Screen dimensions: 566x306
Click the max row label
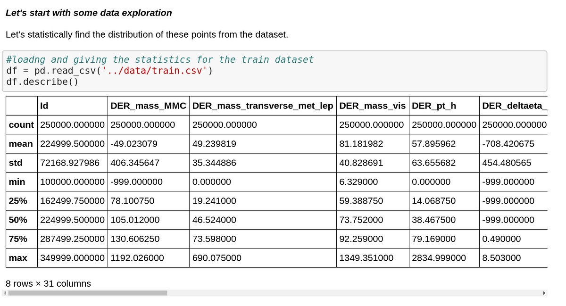(20, 258)
